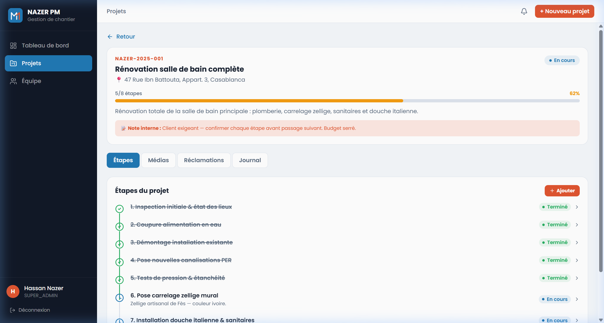This screenshot has width=604, height=323.
Task: Click the project progress bar
Action: 347,101
